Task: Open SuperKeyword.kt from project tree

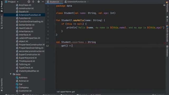Action: click(x=28, y=58)
